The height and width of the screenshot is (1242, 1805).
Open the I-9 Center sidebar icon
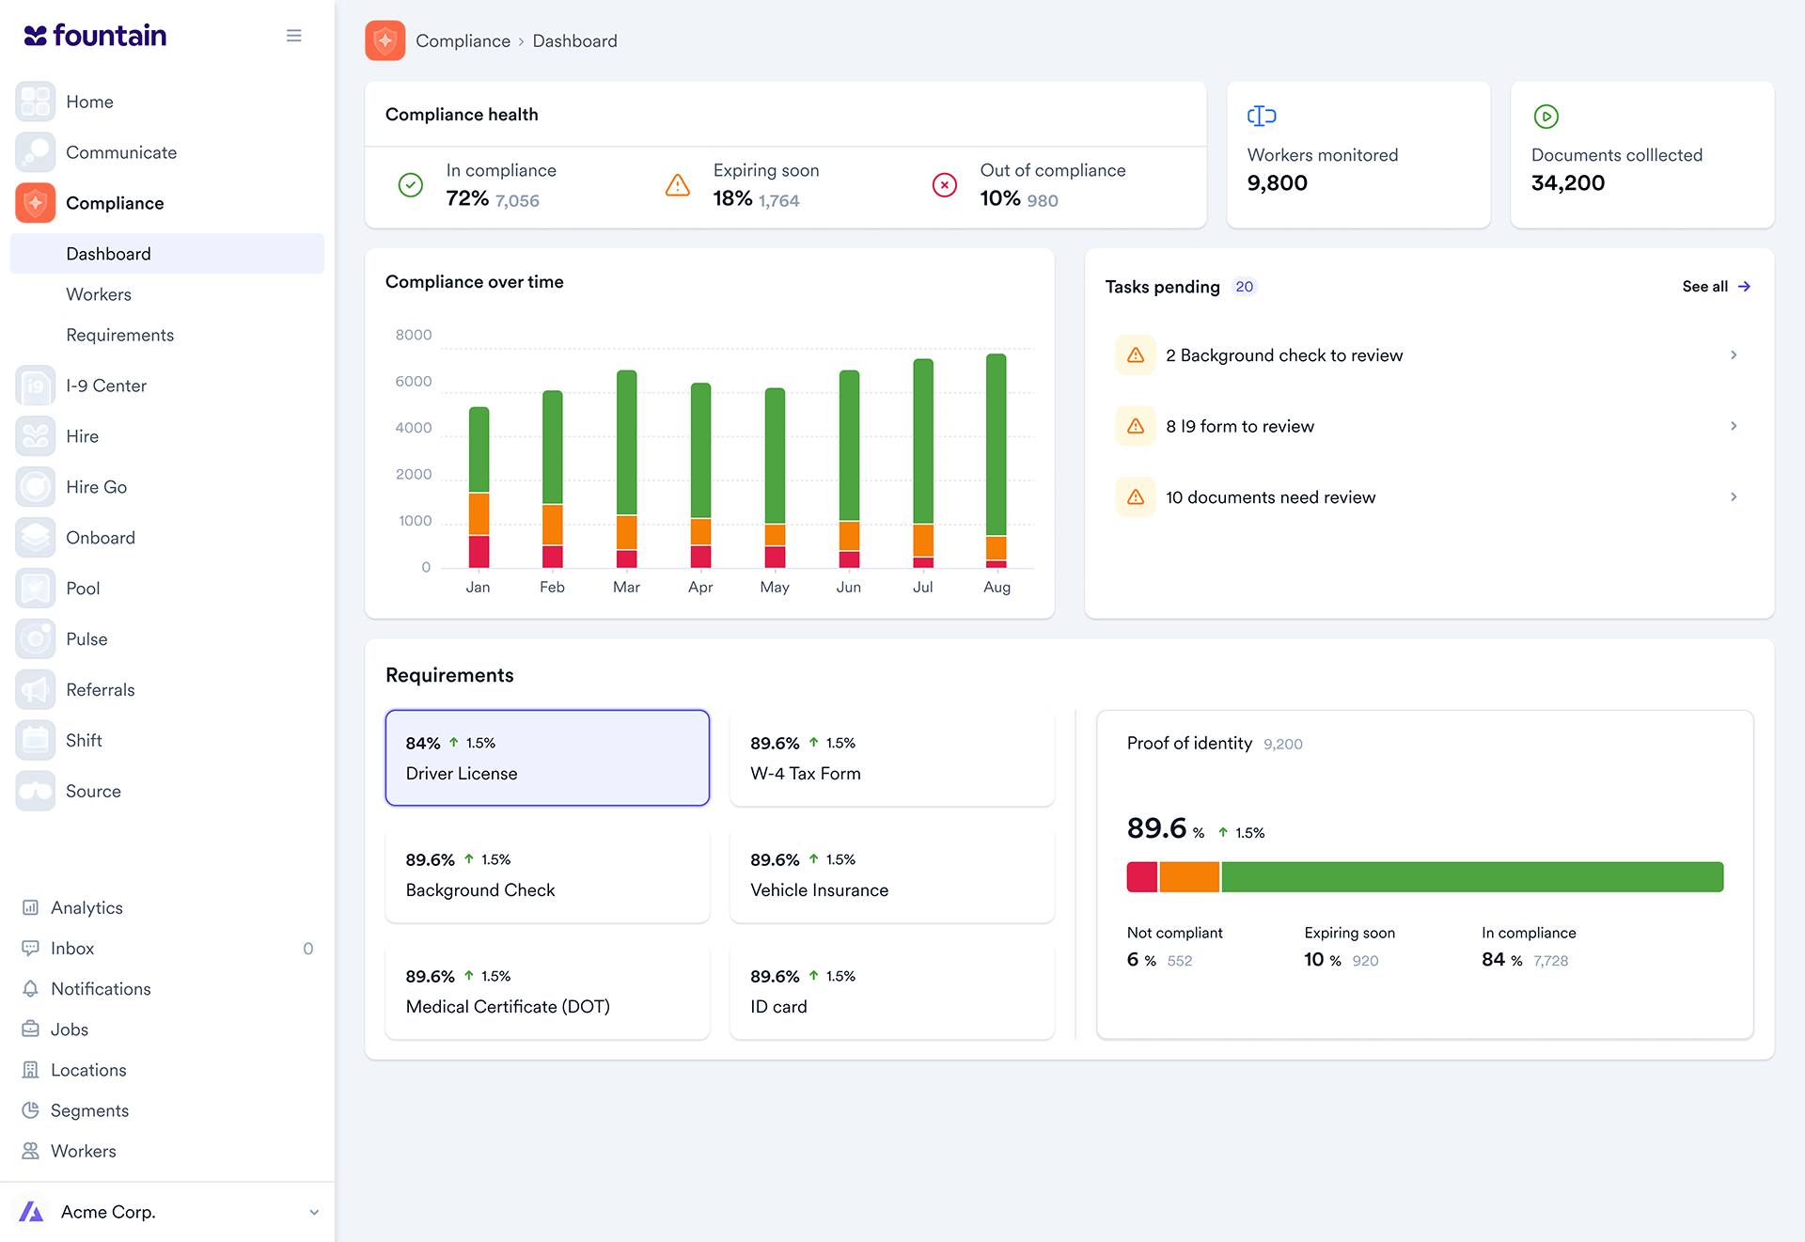pyautogui.click(x=36, y=385)
